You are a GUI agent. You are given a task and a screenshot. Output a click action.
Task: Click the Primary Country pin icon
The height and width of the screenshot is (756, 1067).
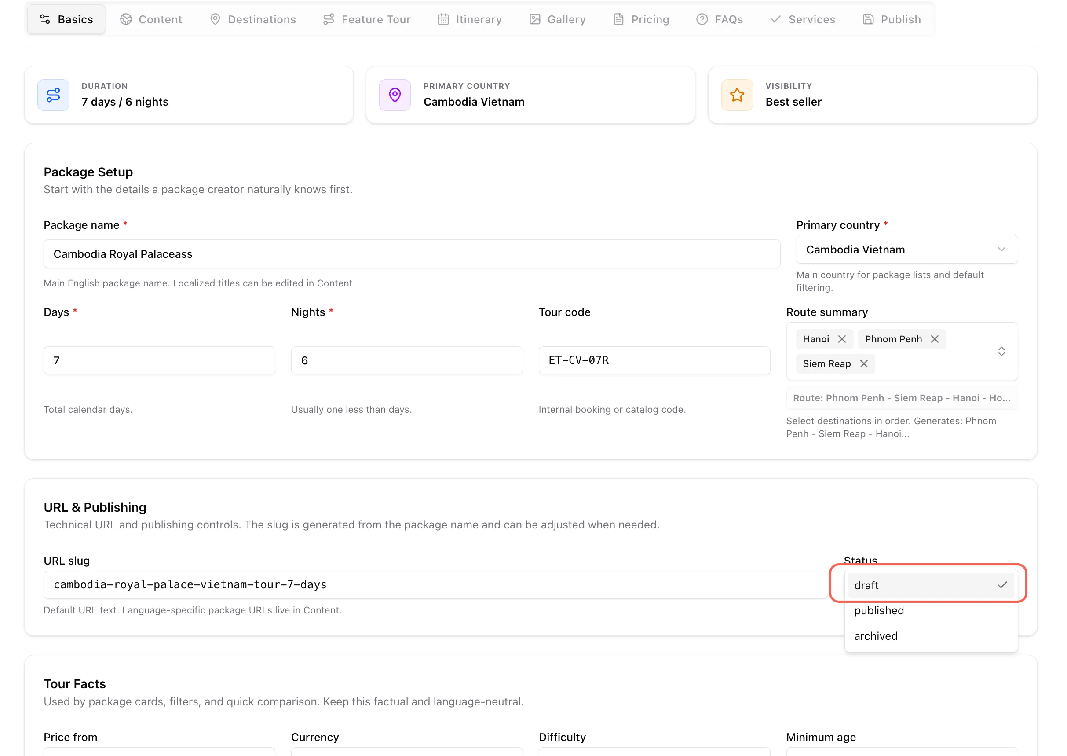pos(395,95)
